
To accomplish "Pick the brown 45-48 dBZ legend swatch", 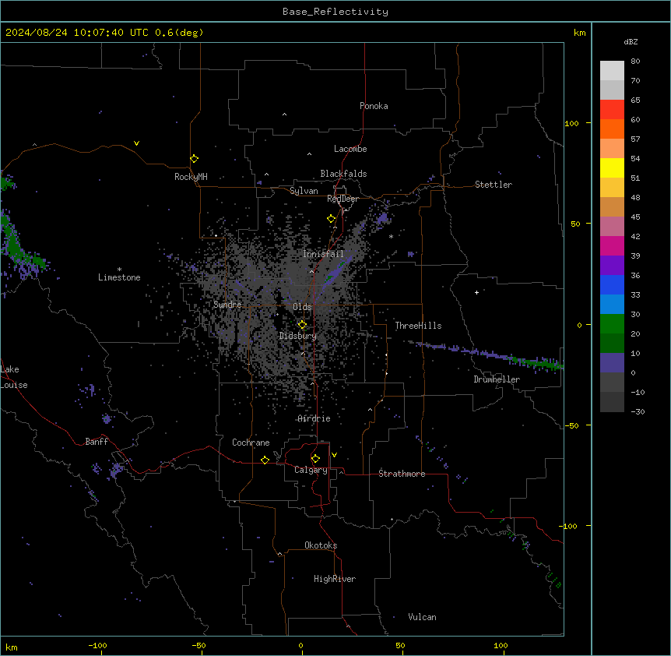I will click(x=612, y=206).
